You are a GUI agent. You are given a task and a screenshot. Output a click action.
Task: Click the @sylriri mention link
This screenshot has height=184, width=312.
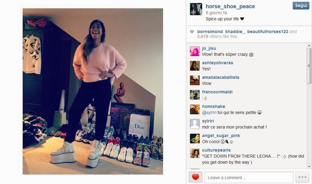point(209,112)
